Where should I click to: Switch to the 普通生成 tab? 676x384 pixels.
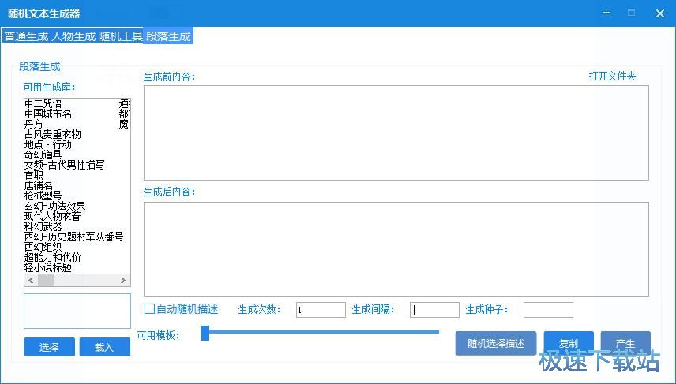(x=26, y=36)
